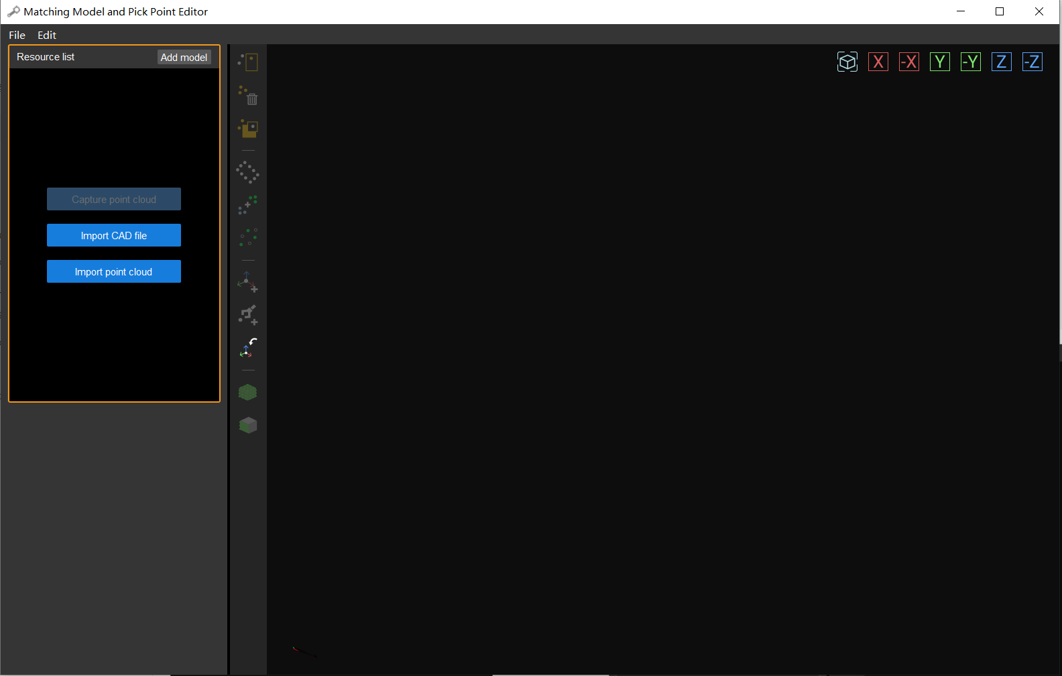Click the yellow invert selection points icon

click(x=248, y=128)
